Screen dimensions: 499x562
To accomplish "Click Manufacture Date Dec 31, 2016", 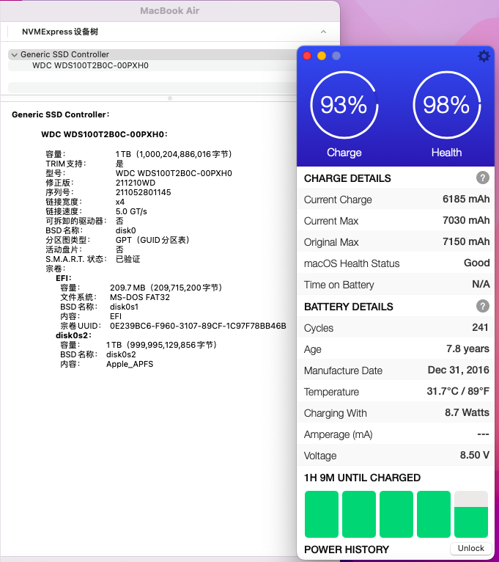I will (458, 370).
